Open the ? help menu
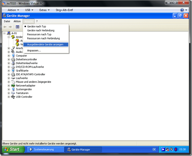 pyautogui.click(x=37, y=21)
